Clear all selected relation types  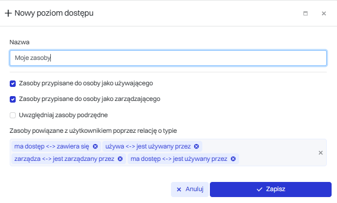click(x=320, y=153)
